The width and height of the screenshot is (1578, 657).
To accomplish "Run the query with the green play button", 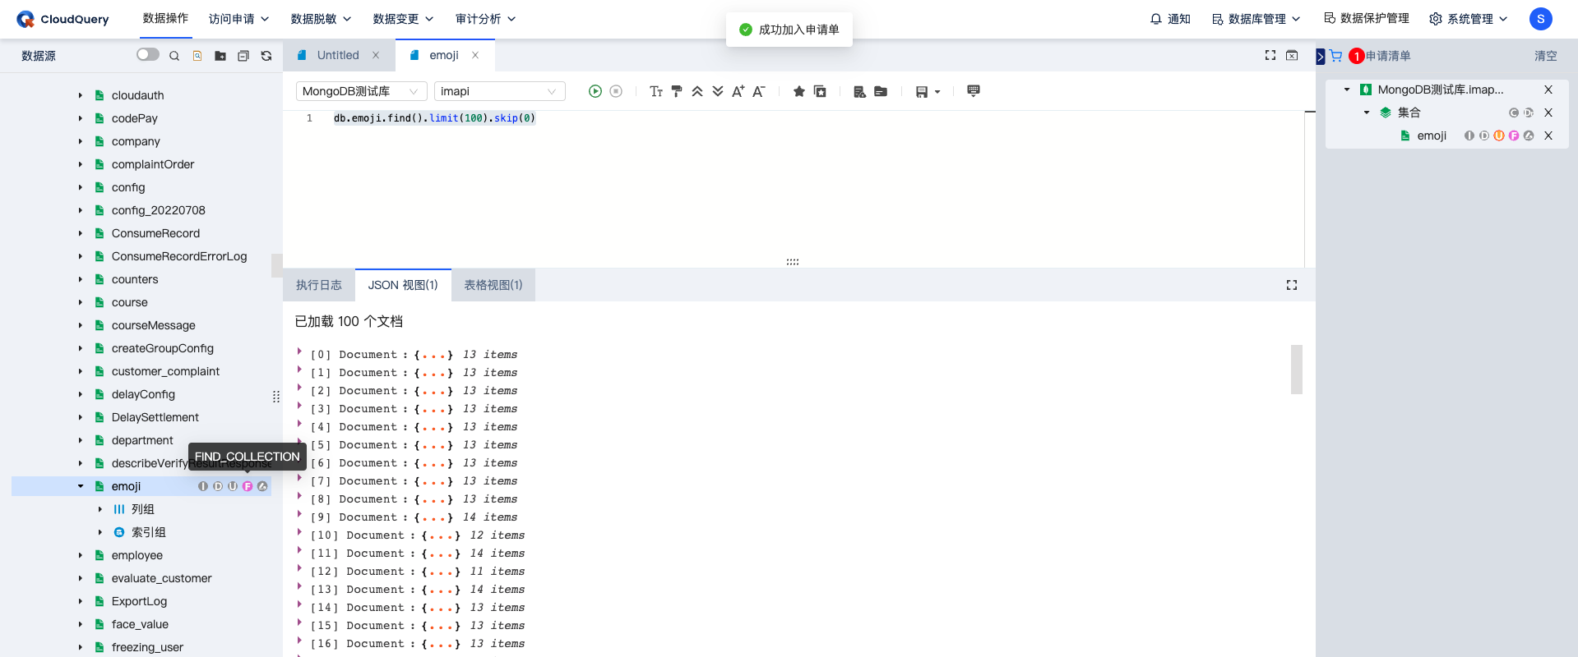I will tap(595, 91).
